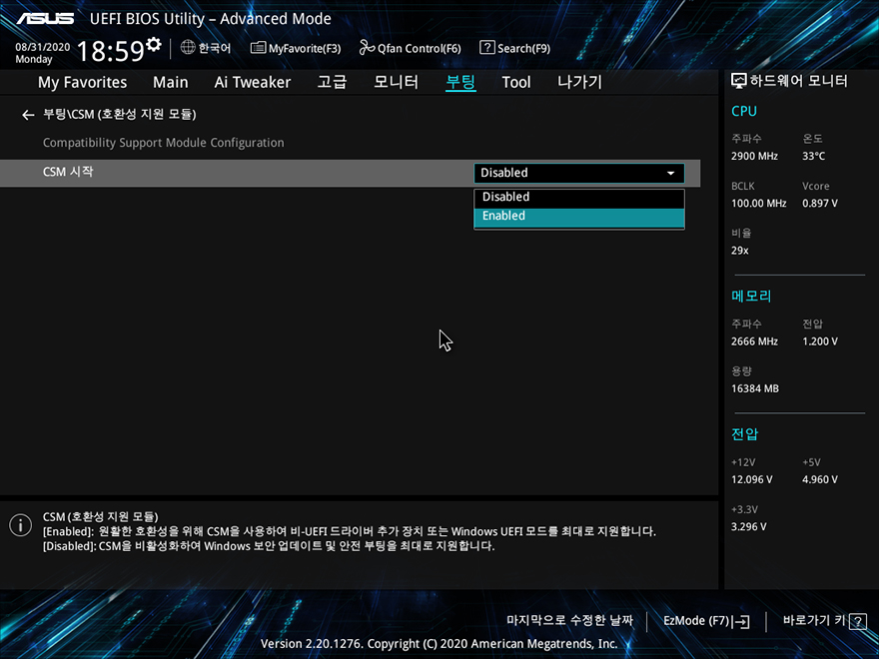
Task: Click the 바로가기 키 question mark icon
Action: [858, 621]
